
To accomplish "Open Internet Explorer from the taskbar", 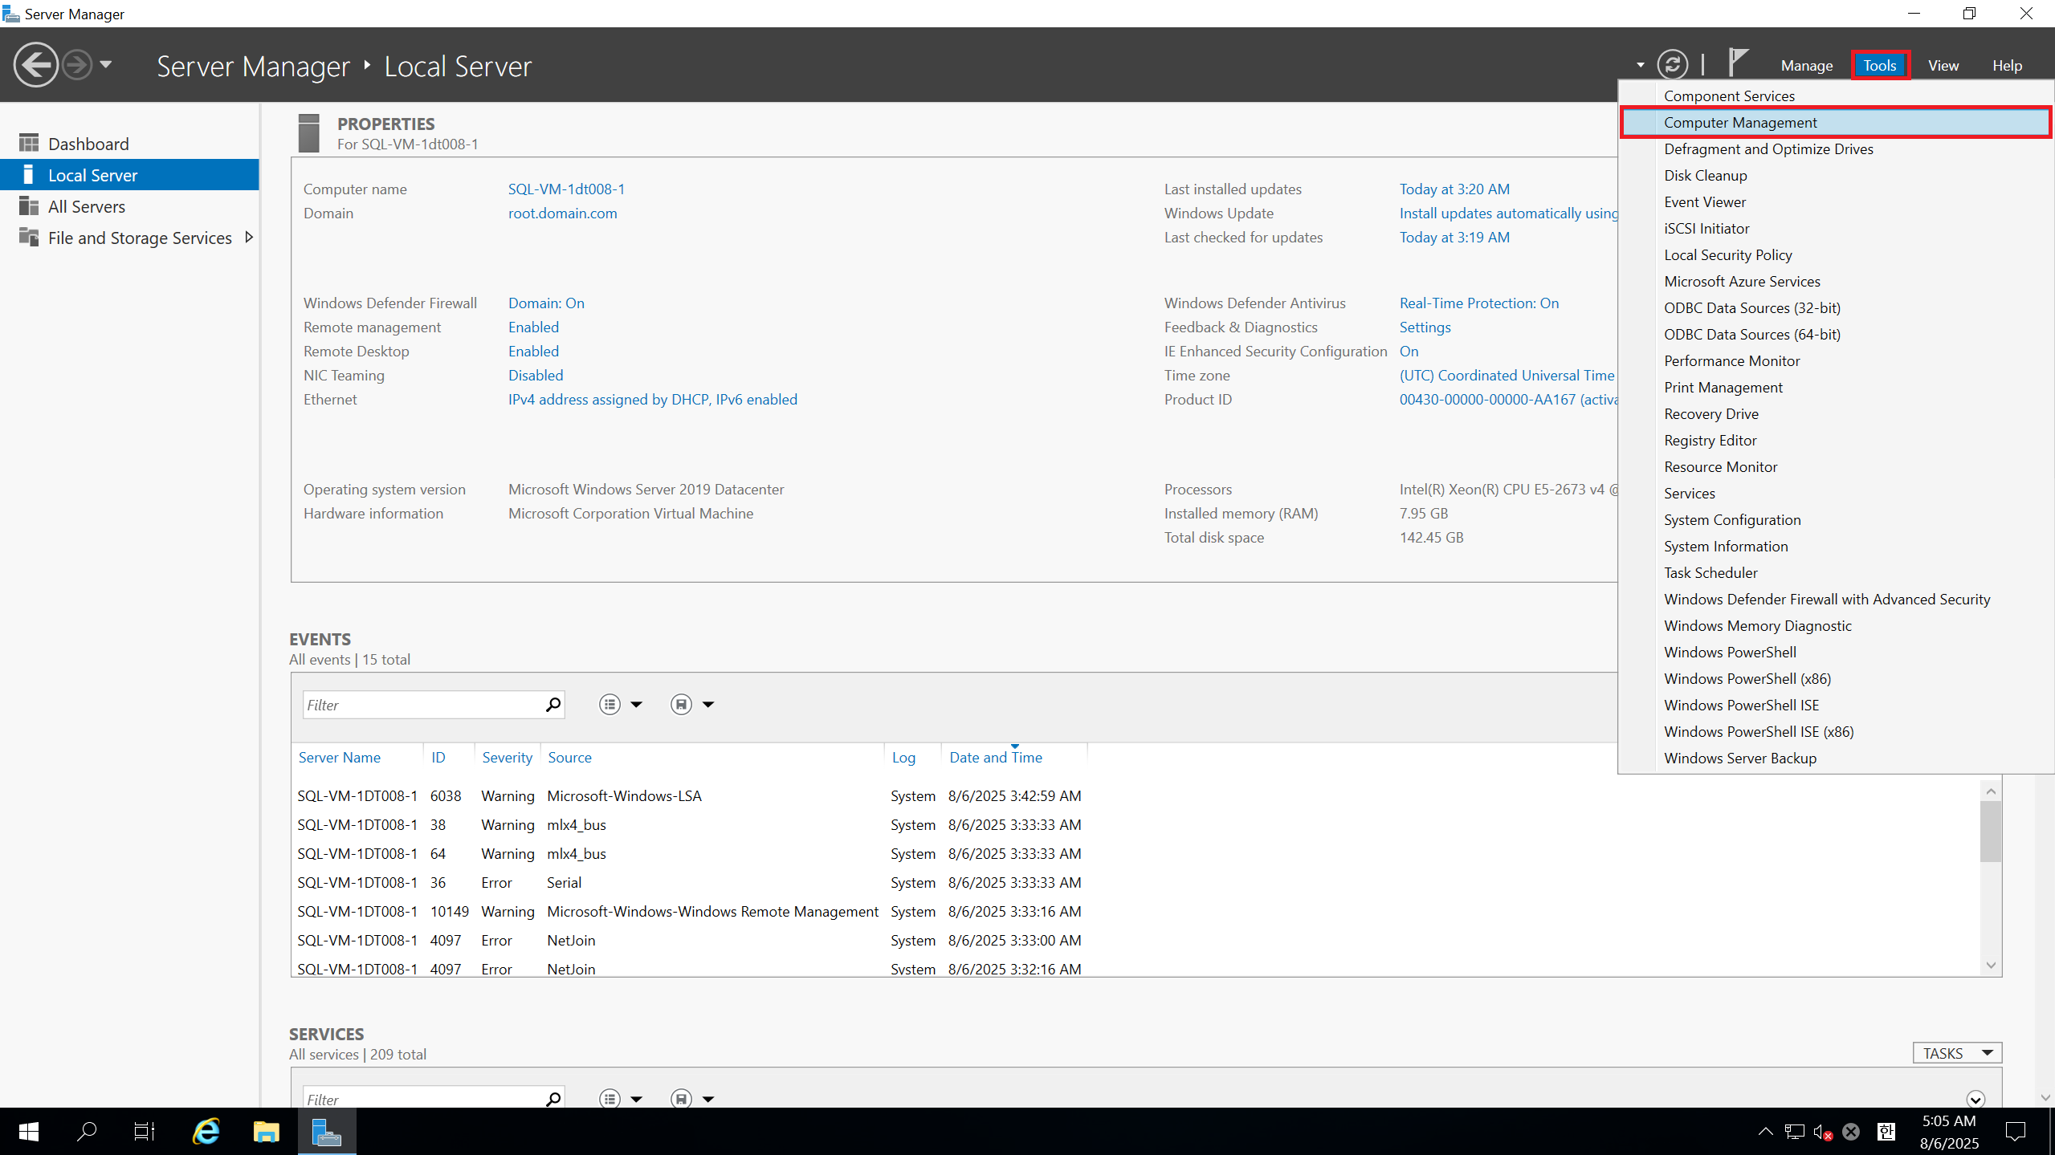I will pyautogui.click(x=206, y=1132).
